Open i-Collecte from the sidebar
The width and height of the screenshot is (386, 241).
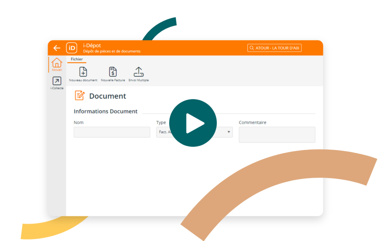tap(57, 83)
